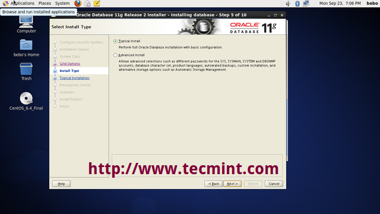Open the Applications menu
The image size is (380, 214).
point(23,3)
